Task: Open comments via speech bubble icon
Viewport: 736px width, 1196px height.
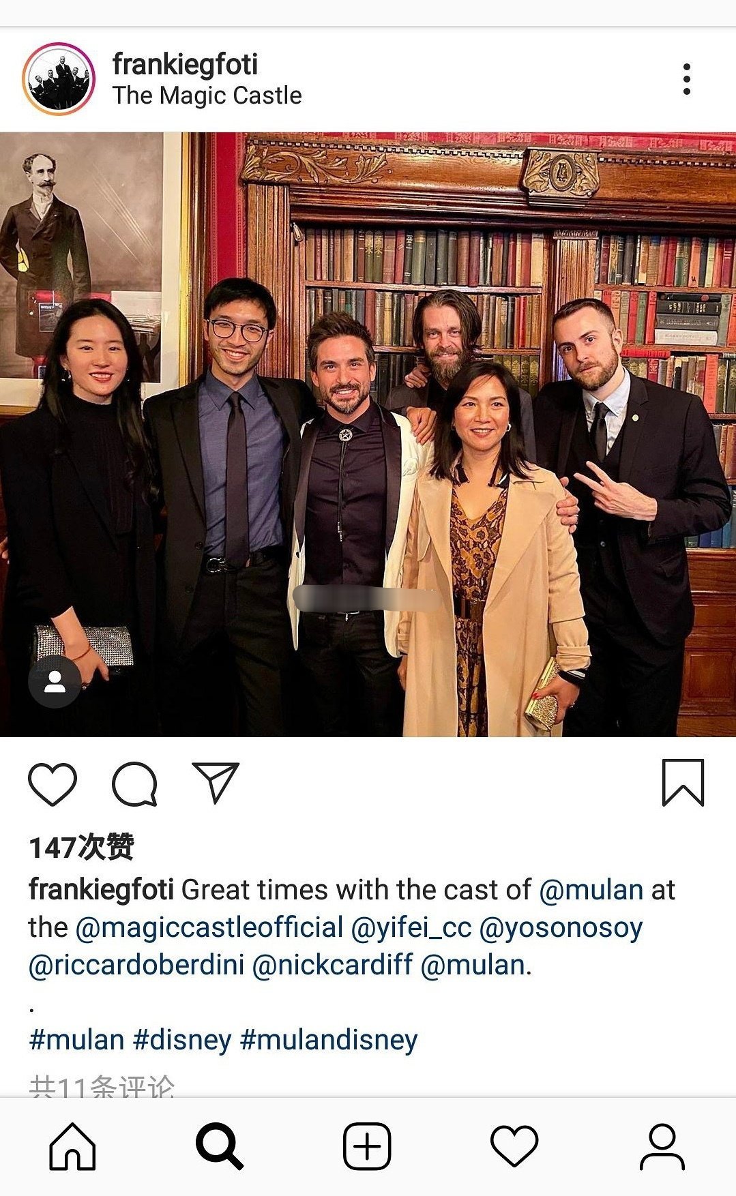Action: (134, 784)
